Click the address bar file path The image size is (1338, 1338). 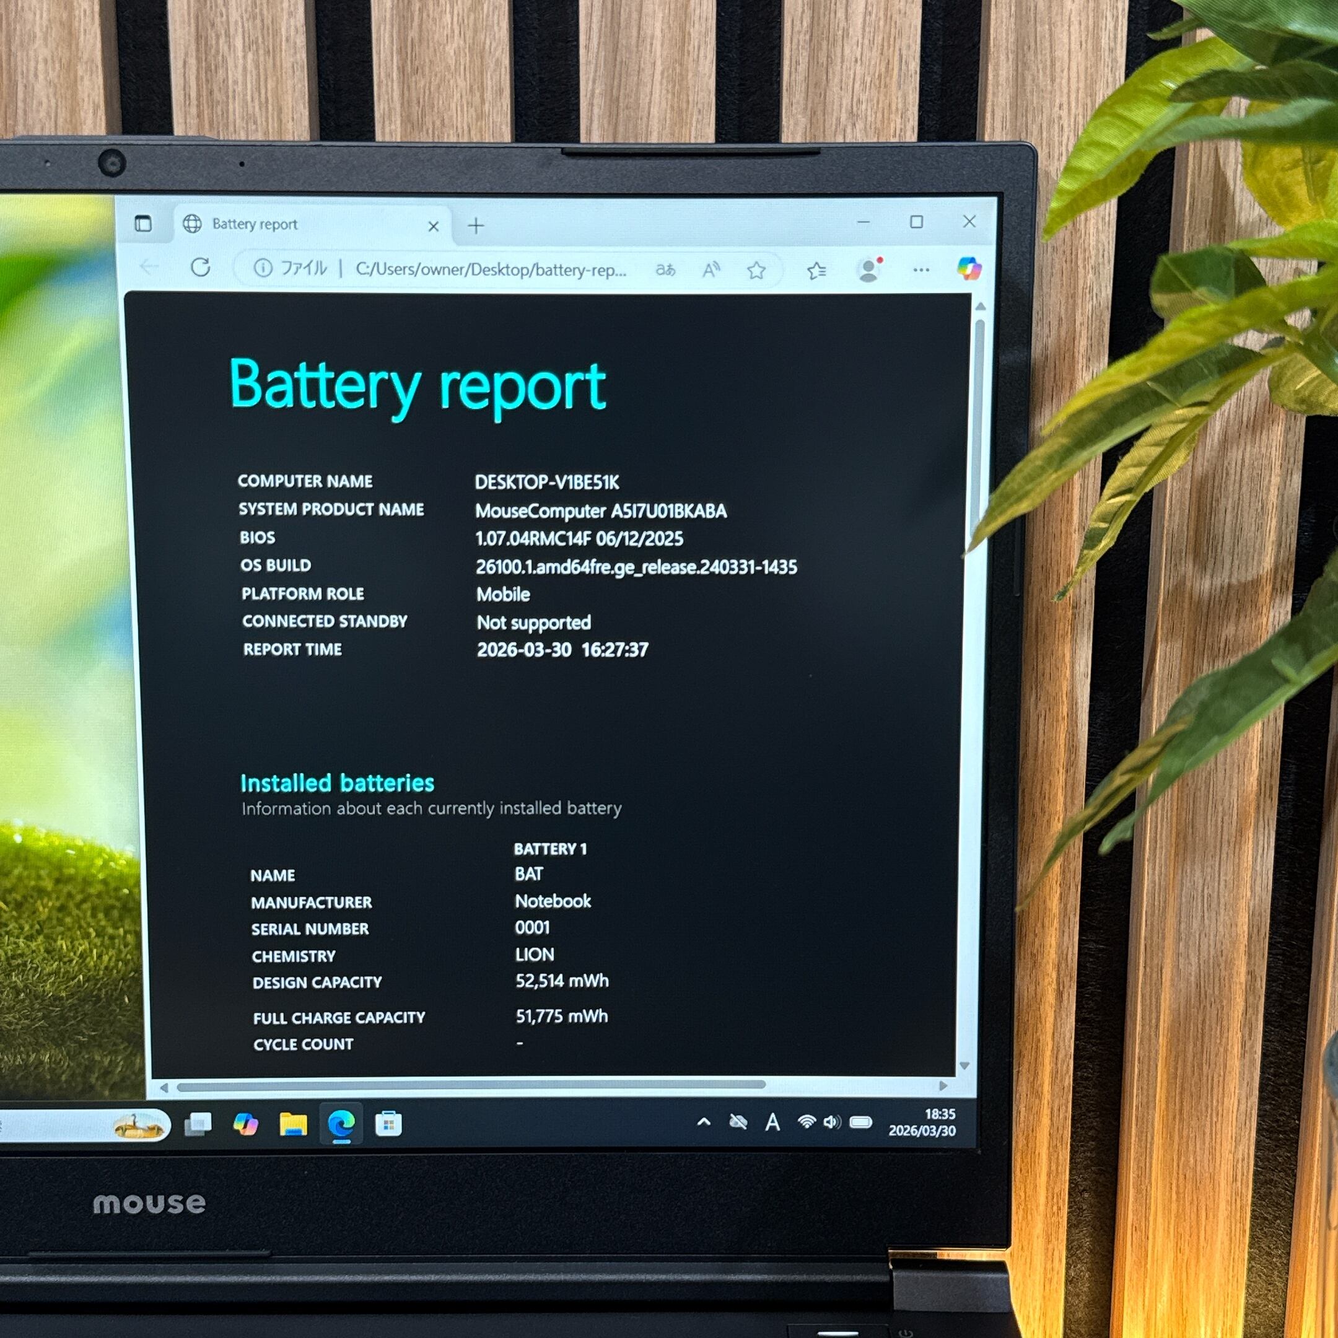point(491,269)
